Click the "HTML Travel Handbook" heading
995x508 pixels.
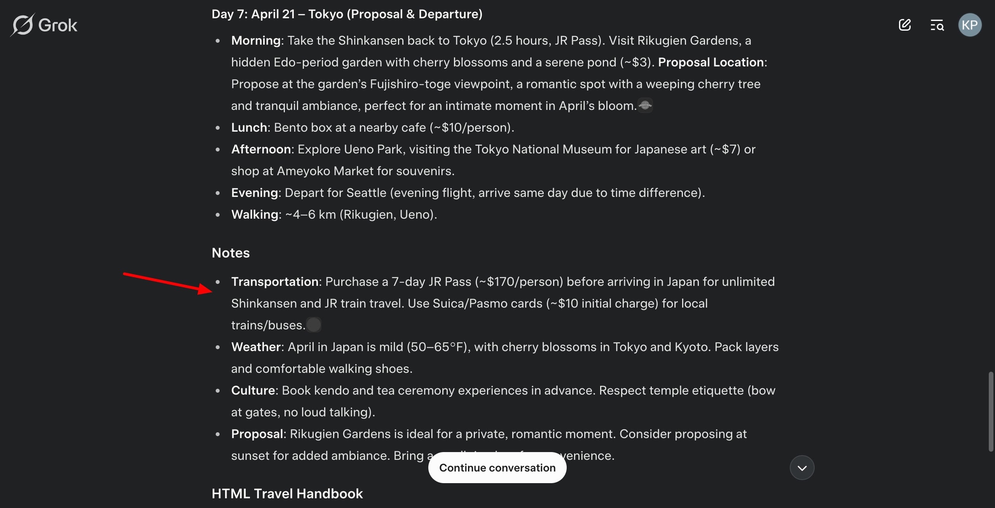[287, 494]
